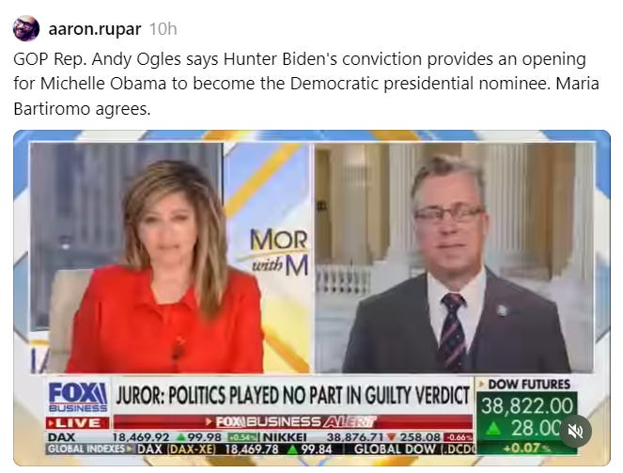Click the post text about Andy Ogles
This screenshot has height=473, width=623.
pyautogui.click(x=306, y=84)
